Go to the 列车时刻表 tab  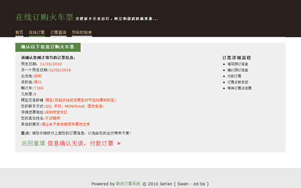pyautogui.click(x=82, y=33)
